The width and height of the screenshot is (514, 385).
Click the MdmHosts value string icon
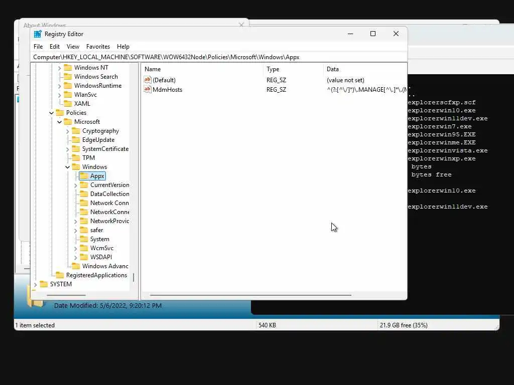148,89
